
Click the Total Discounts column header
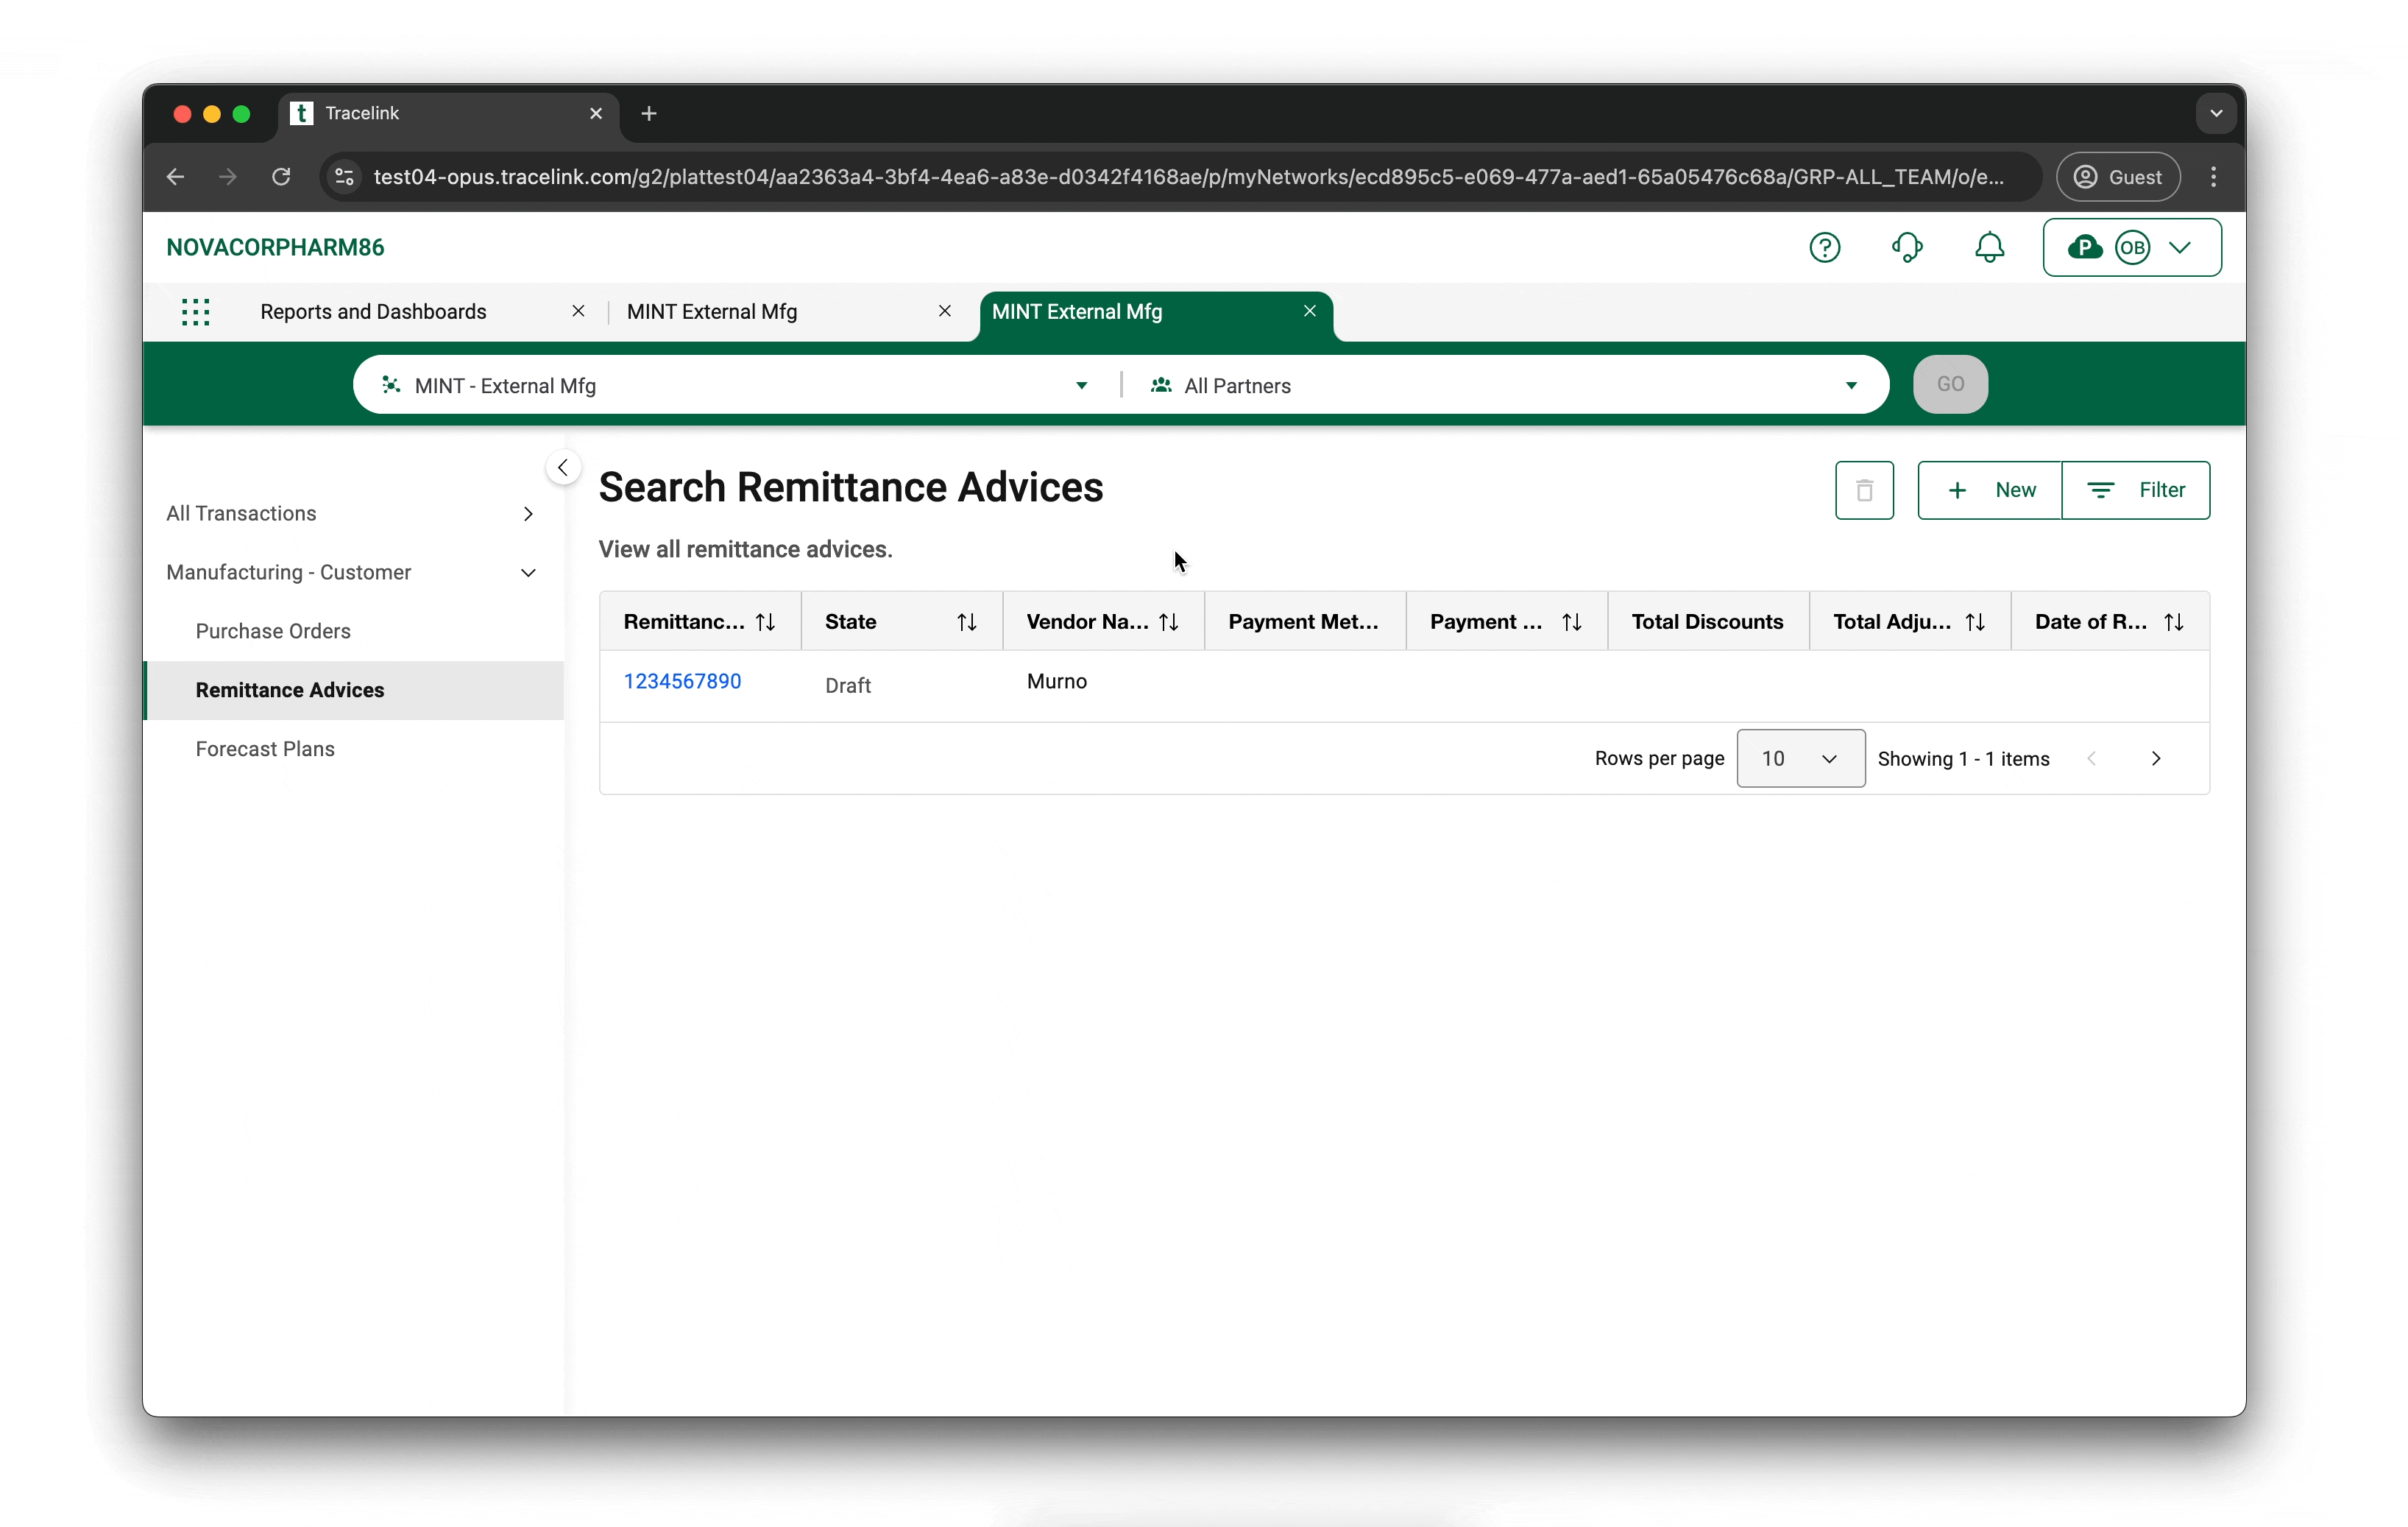[1707, 622]
